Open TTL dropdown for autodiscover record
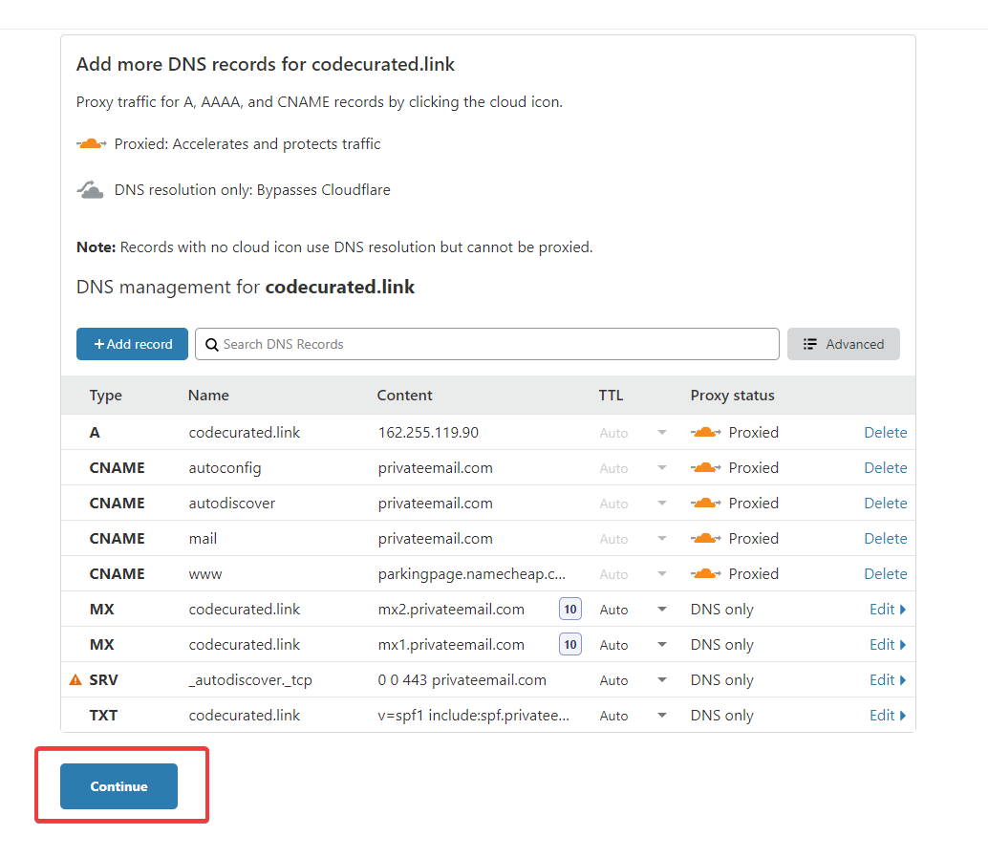Viewport: 988px width, 858px height. tap(661, 503)
